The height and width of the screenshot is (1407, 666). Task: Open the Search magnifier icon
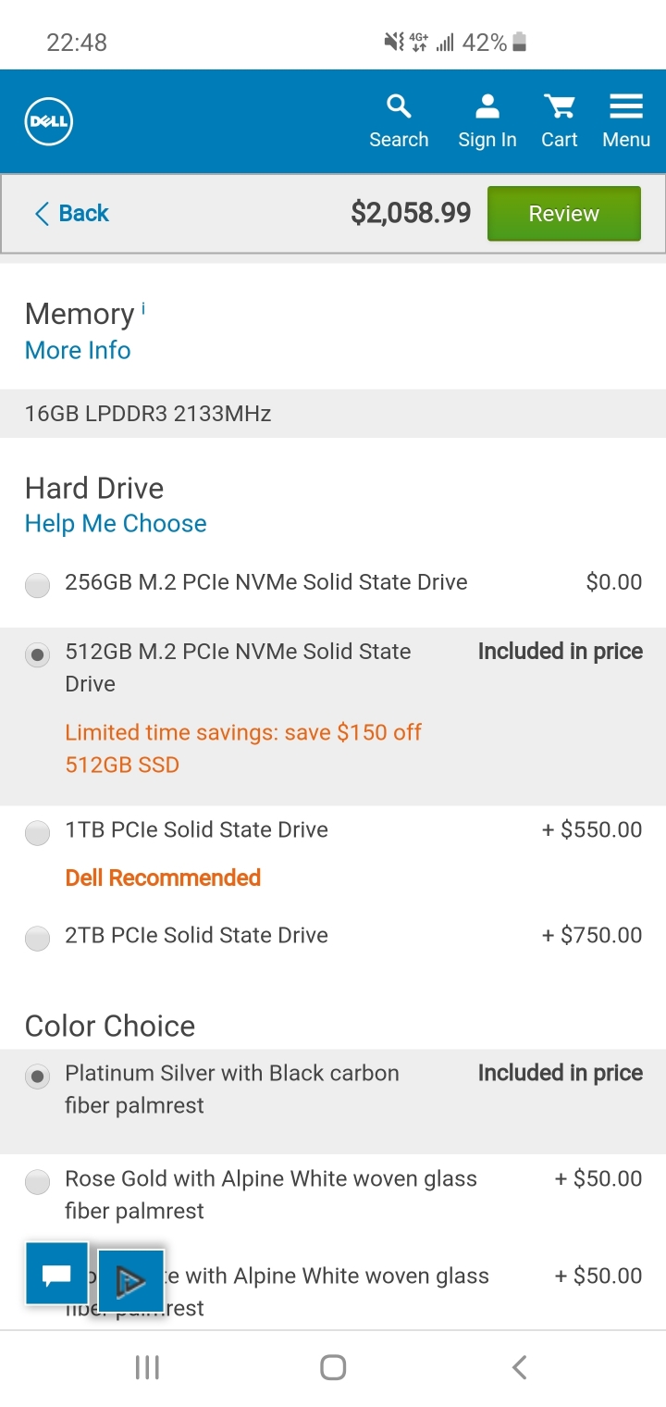399,106
